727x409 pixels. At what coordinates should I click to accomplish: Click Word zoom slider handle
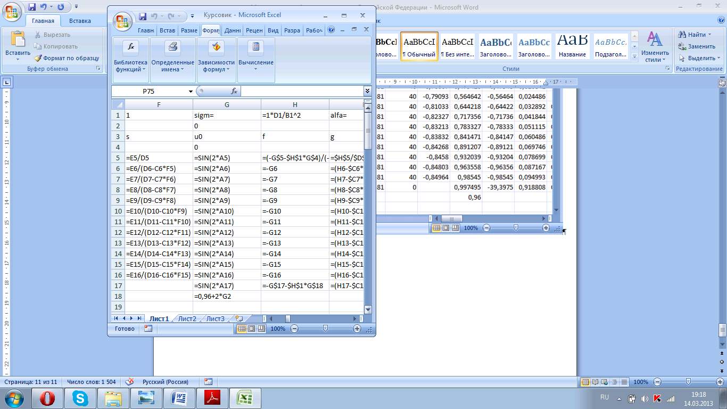click(x=689, y=382)
